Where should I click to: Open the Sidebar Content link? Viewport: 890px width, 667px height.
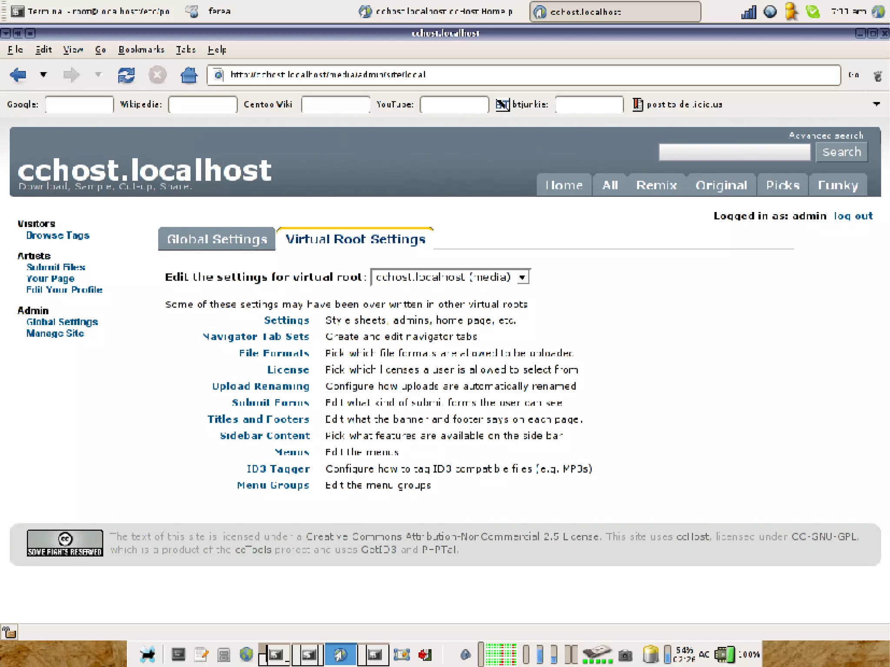(x=265, y=436)
